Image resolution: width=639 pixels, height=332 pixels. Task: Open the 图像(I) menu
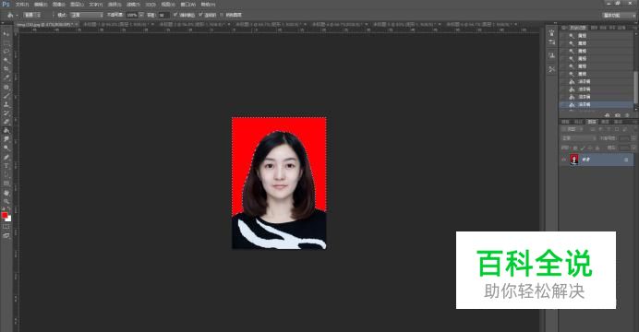coord(59,5)
